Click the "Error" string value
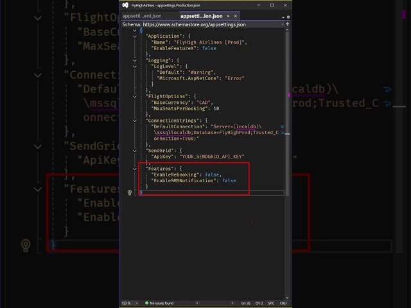 [x=234, y=78]
